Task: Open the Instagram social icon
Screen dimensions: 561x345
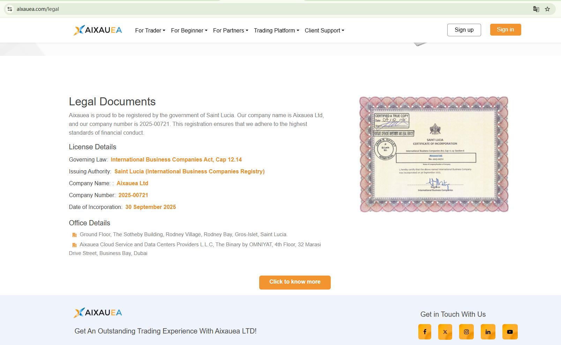Action: pos(466,332)
